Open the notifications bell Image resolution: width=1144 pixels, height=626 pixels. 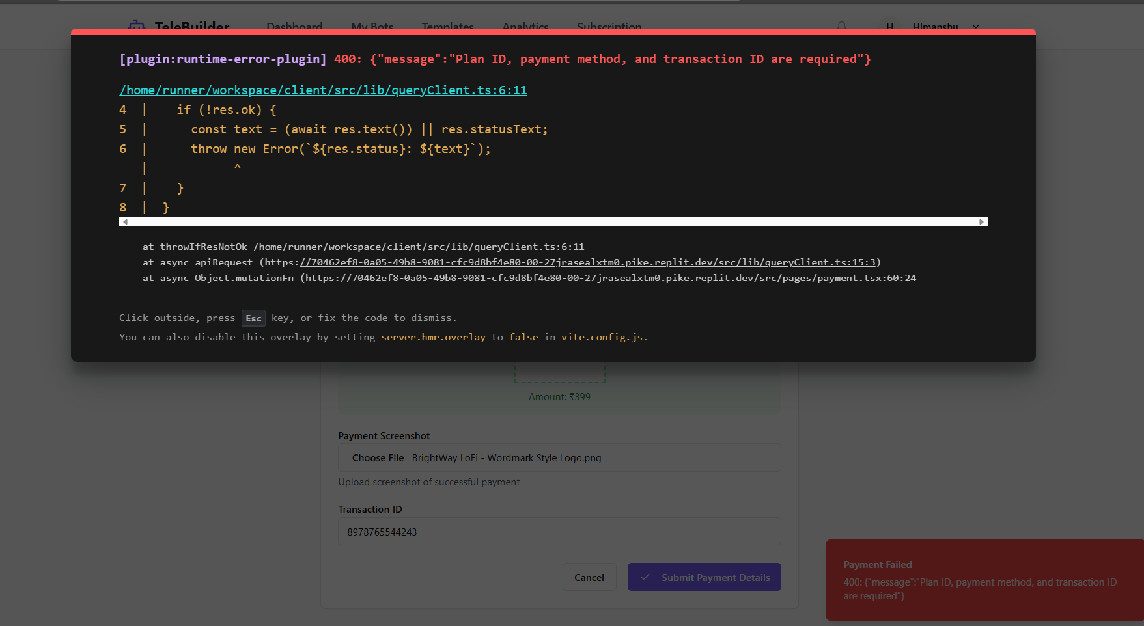[x=842, y=26]
